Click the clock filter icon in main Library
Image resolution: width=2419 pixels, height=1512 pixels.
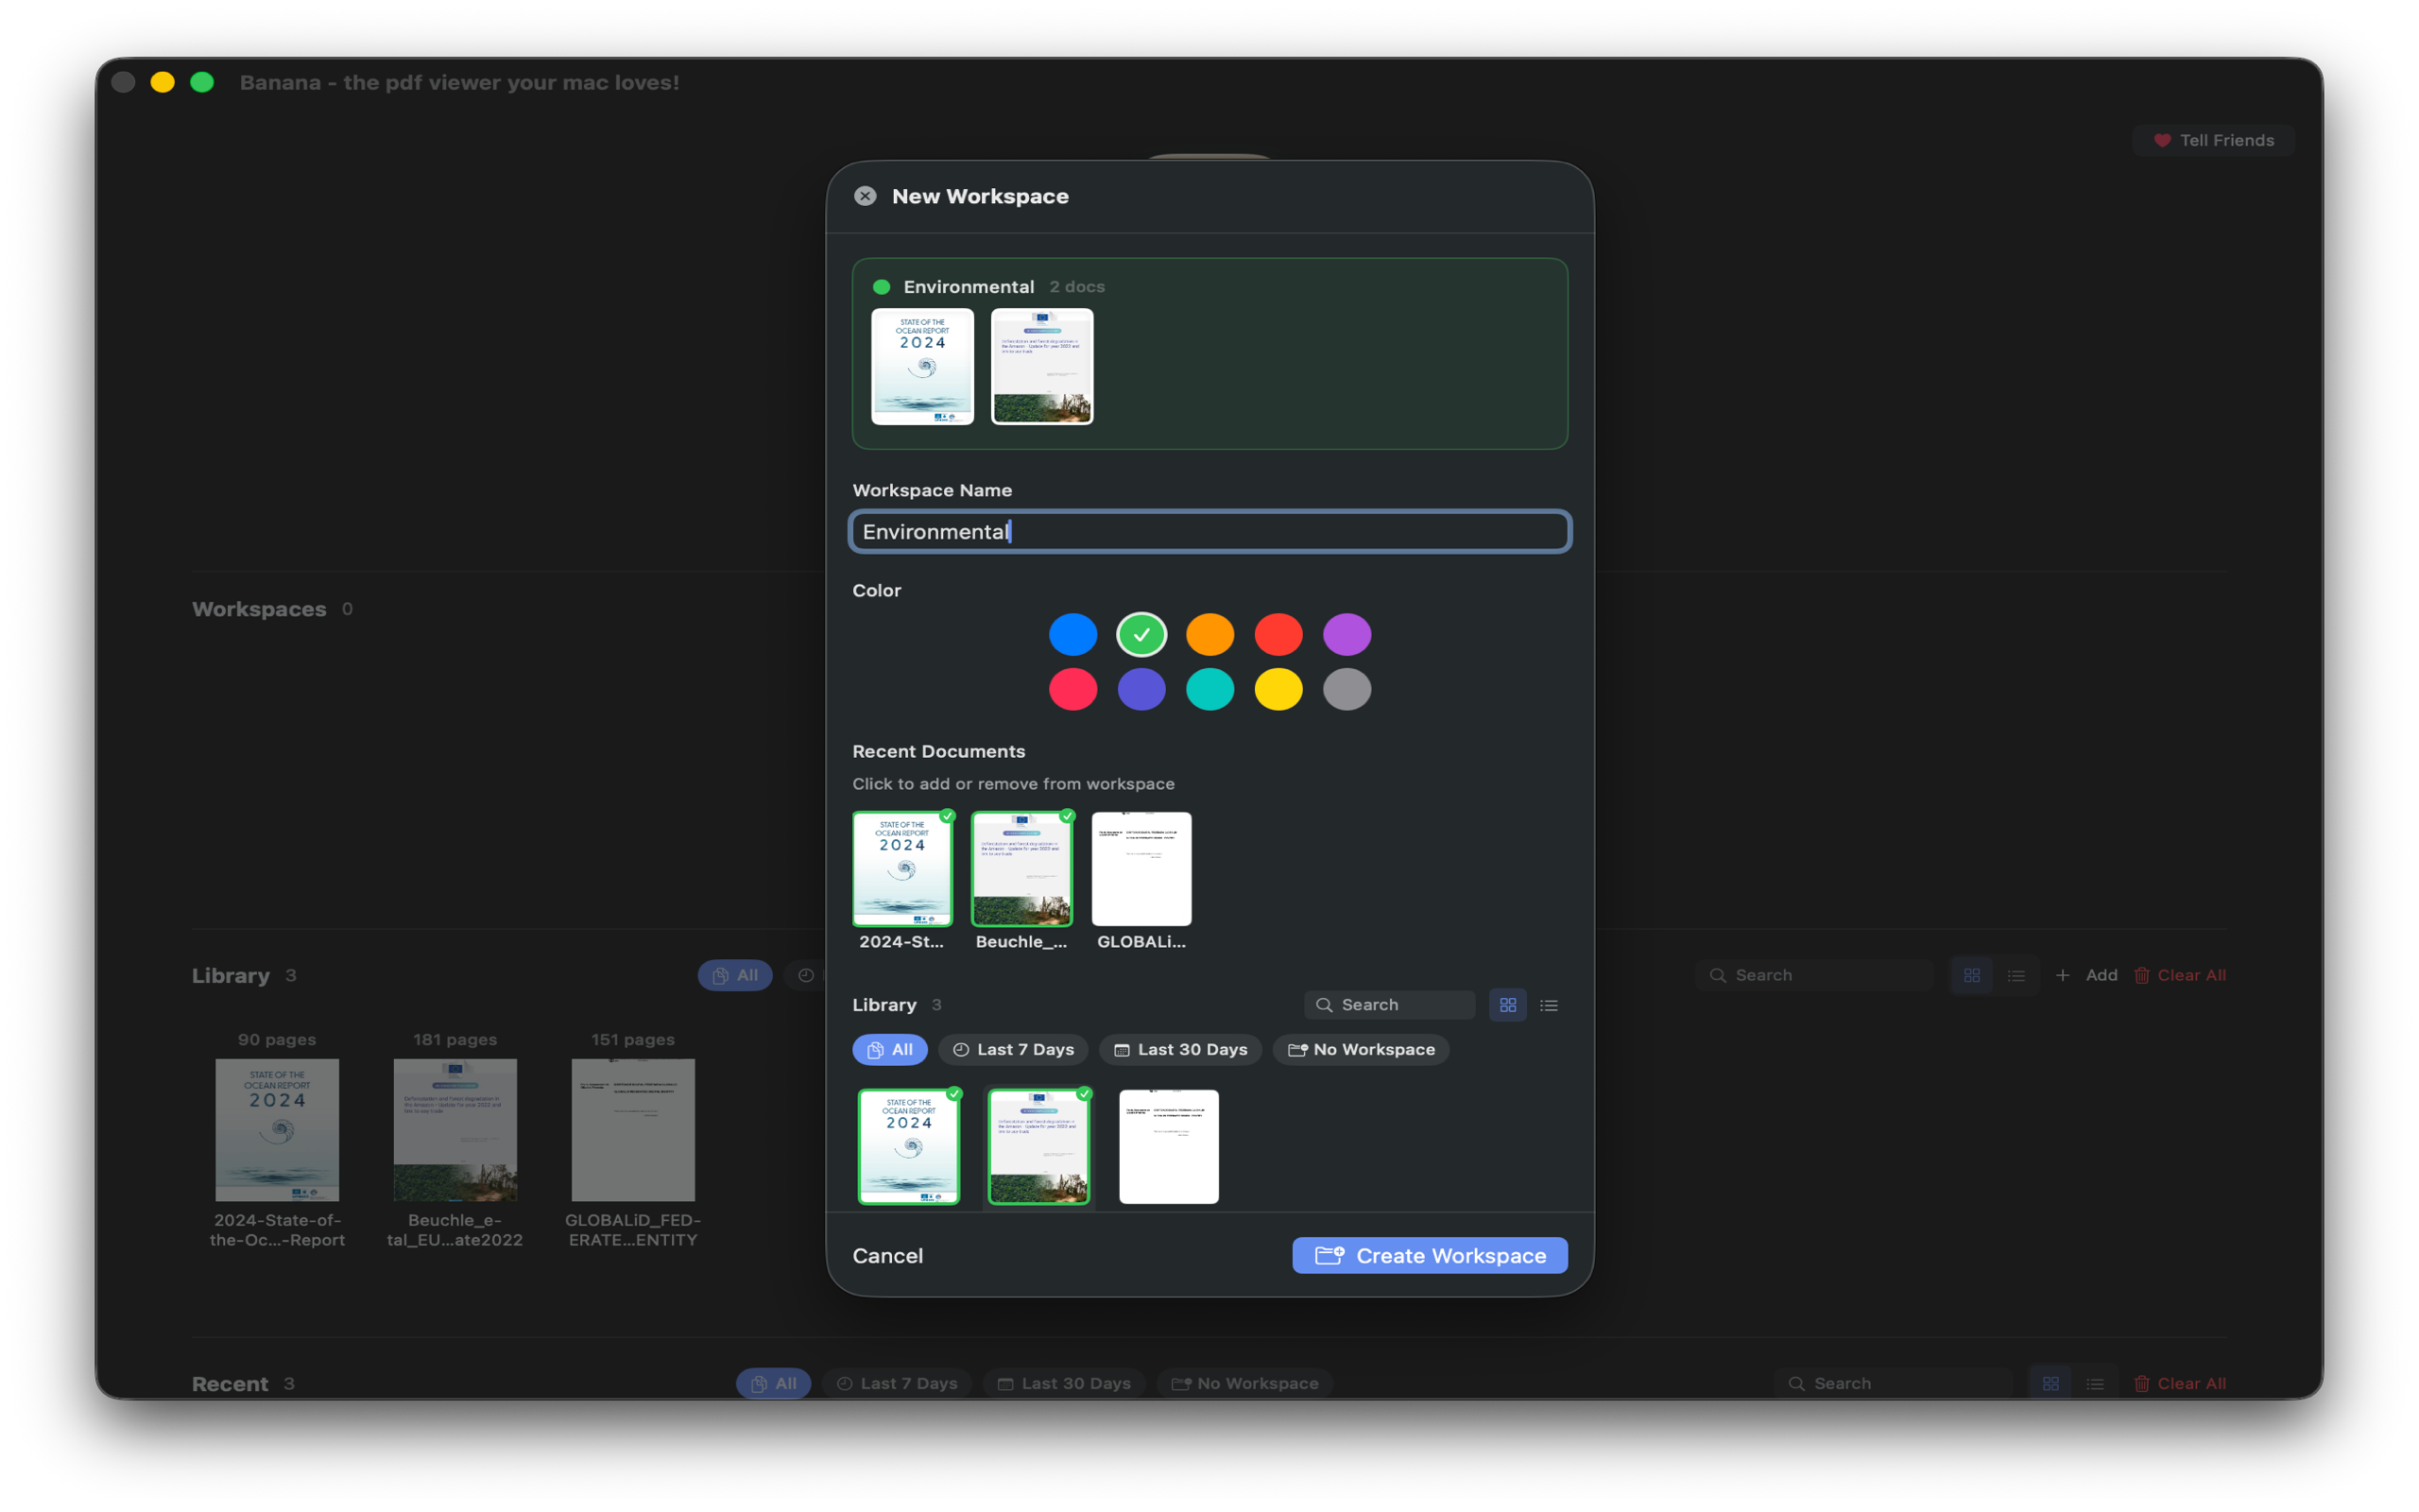pyautogui.click(x=806, y=975)
